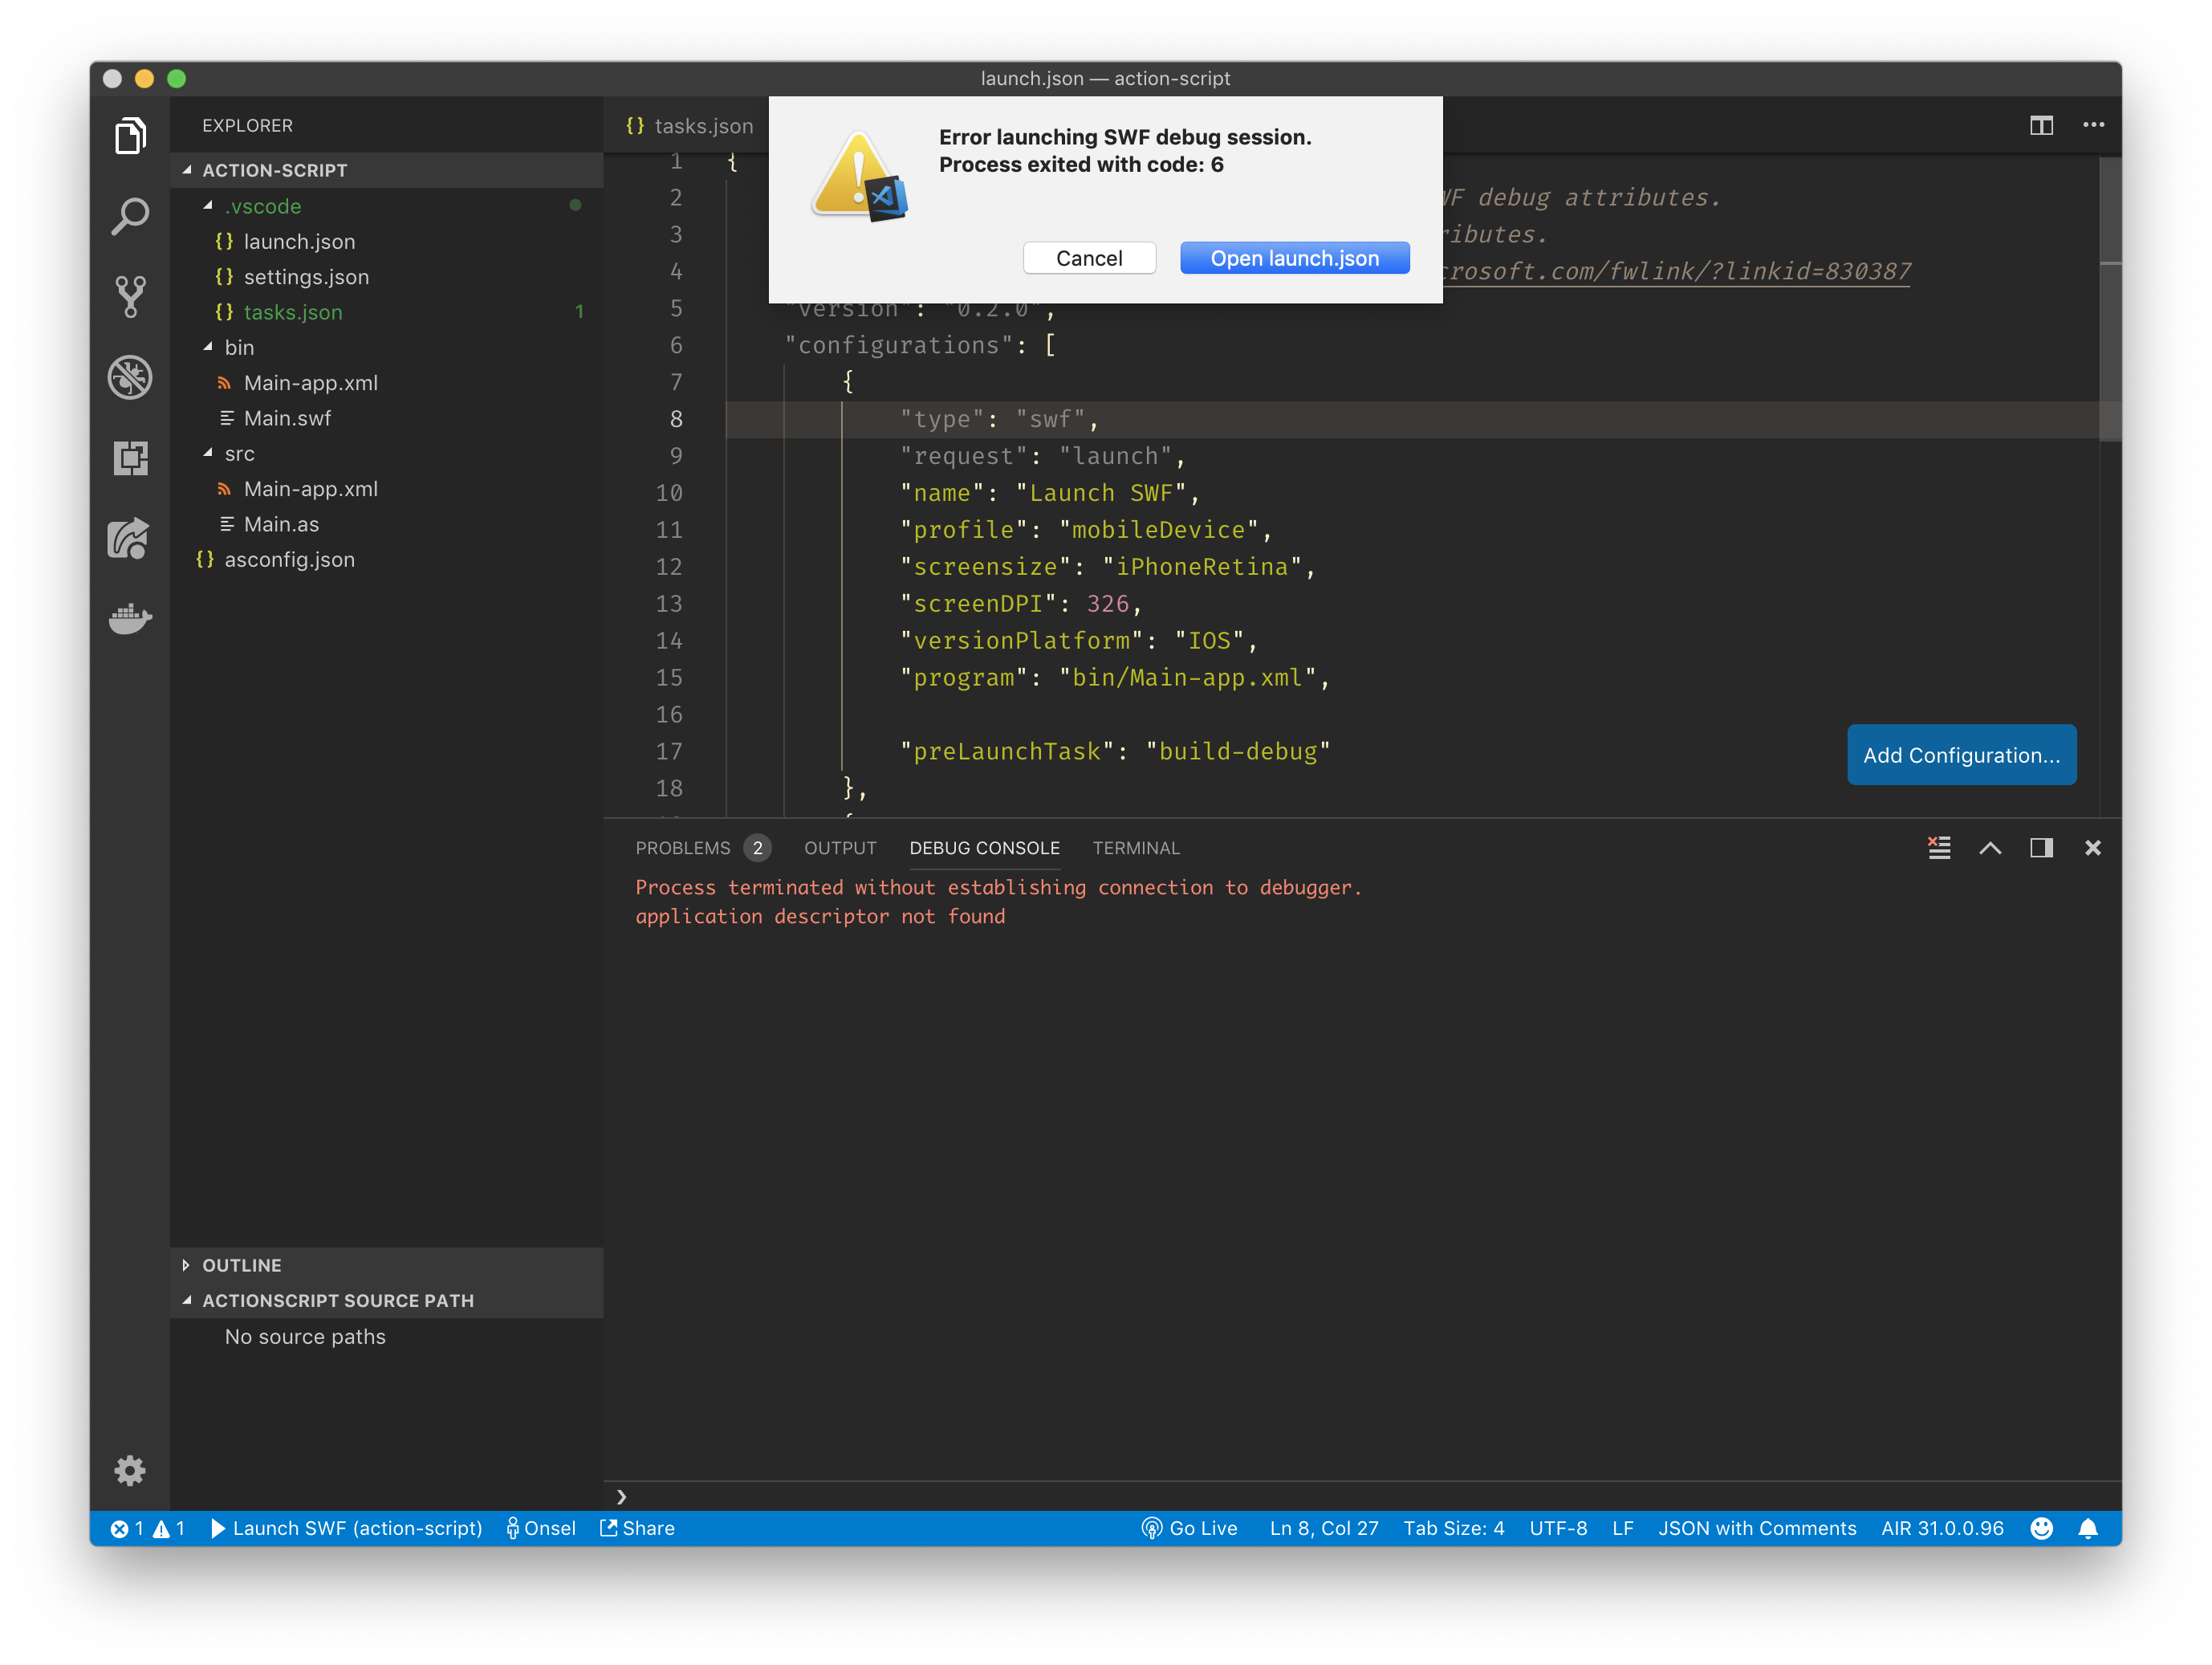Cancel the SWF debug error dialog
Screen dimensions: 2212x1665
[x=1089, y=257]
